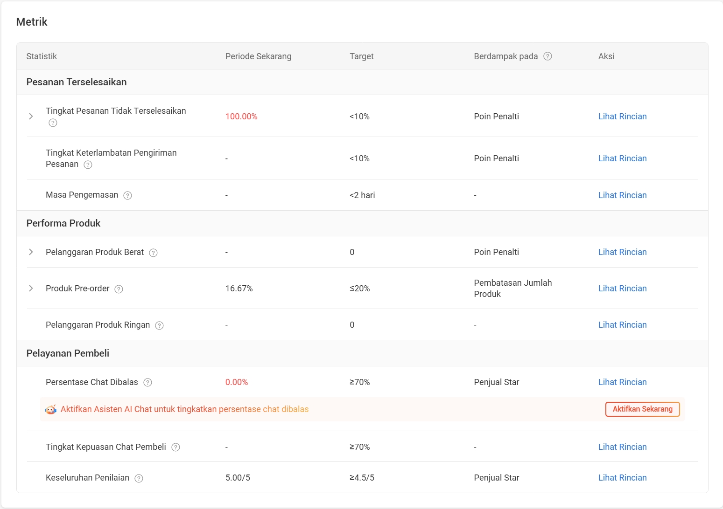723x509 pixels.
Task: Expand the Produk Pre-order row
Action: coord(31,289)
